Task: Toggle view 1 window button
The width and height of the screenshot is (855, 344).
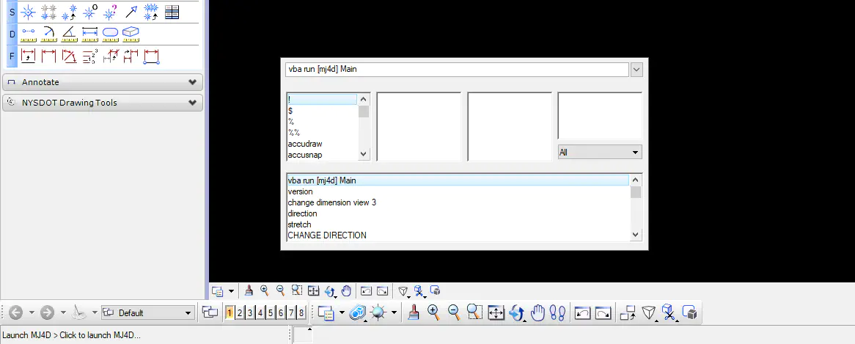Action: pos(230,313)
